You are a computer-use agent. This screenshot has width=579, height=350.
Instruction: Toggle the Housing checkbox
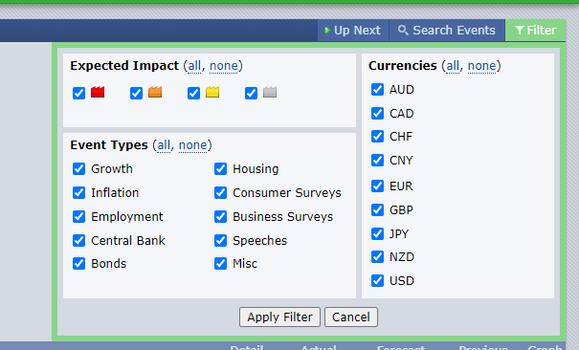pos(220,169)
